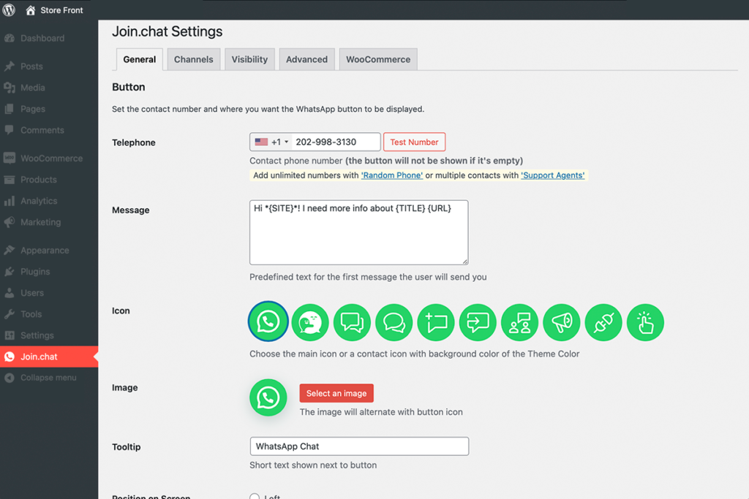Switch to the Channels tab
The image size is (749, 499).
point(193,60)
